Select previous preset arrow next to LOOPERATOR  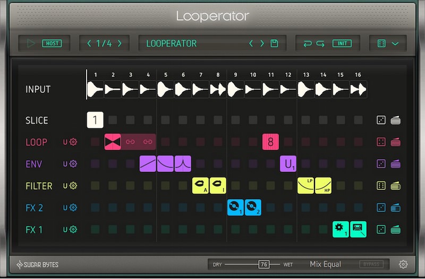pyautogui.click(x=251, y=43)
